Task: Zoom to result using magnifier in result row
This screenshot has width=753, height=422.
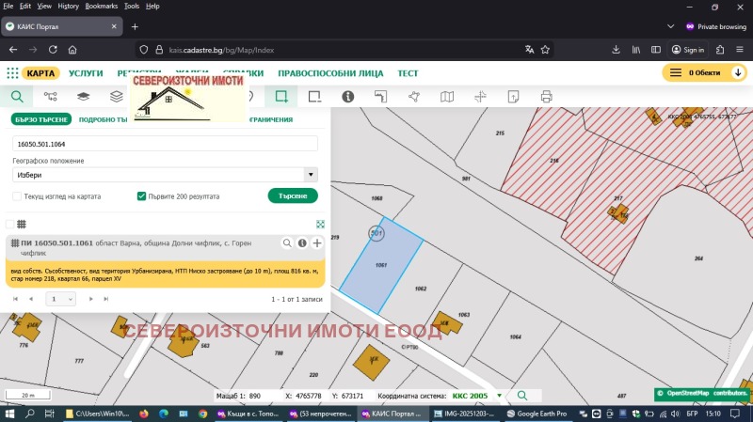Action: (287, 243)
